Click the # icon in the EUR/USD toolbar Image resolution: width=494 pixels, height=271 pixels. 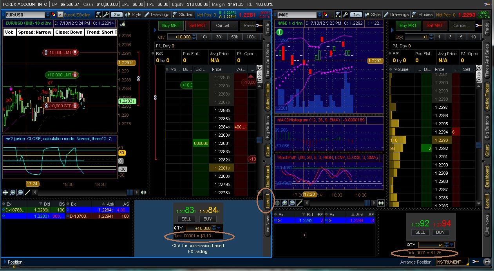(60, 14)
